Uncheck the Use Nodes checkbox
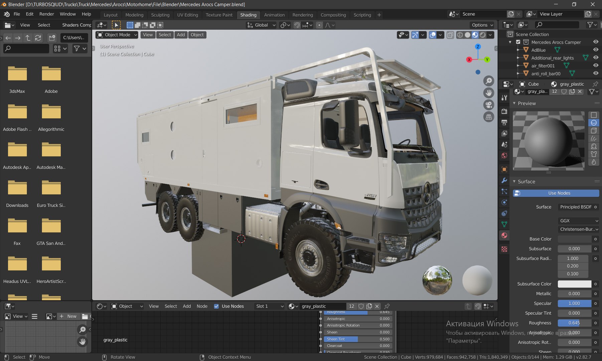 click(x=216, y=306)
